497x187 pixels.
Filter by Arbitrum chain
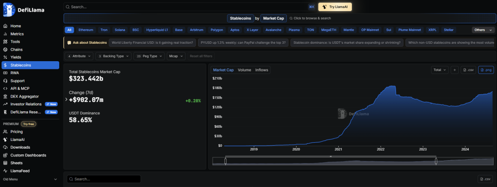[197, 30]
